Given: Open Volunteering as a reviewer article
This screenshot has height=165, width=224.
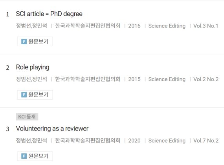Looking at the screenshot, I should click(52, 129).
